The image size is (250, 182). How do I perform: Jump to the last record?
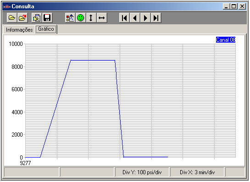156,18
